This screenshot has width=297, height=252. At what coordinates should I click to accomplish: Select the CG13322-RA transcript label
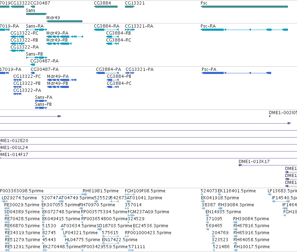pyautogui.click(x=25, y=47)
